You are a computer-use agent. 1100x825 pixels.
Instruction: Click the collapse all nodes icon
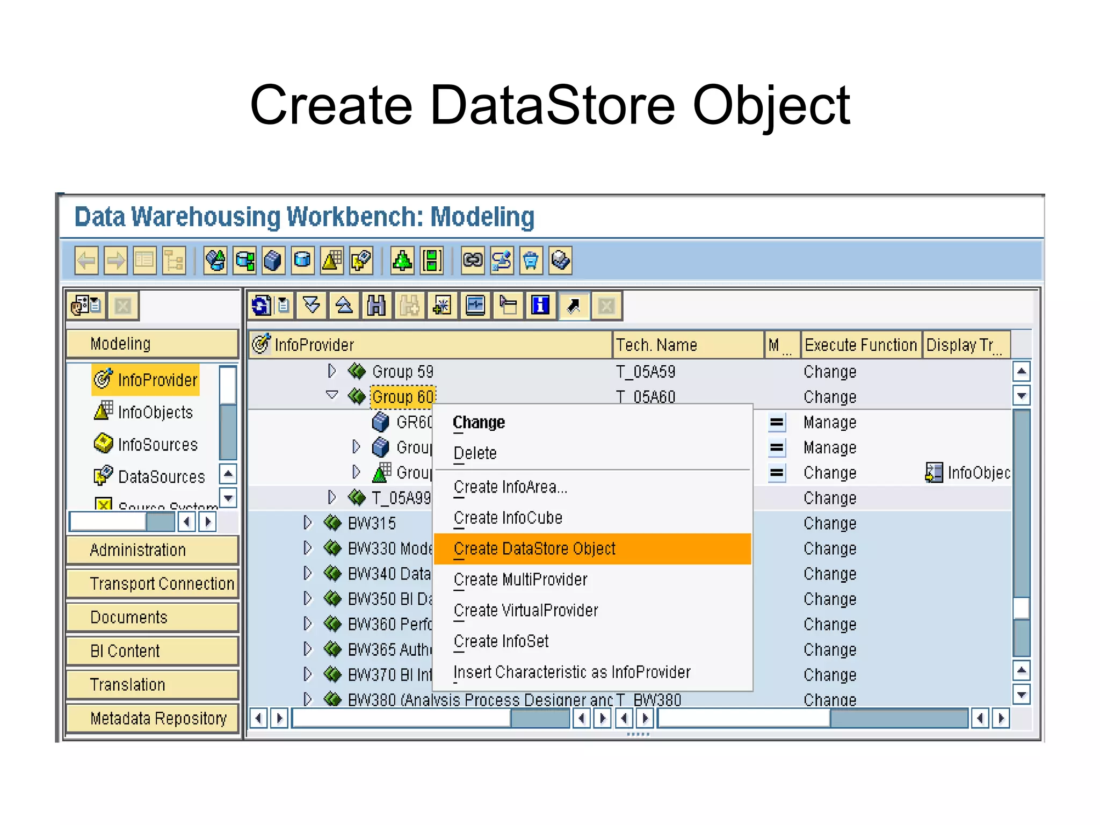[x=344, y=306]
